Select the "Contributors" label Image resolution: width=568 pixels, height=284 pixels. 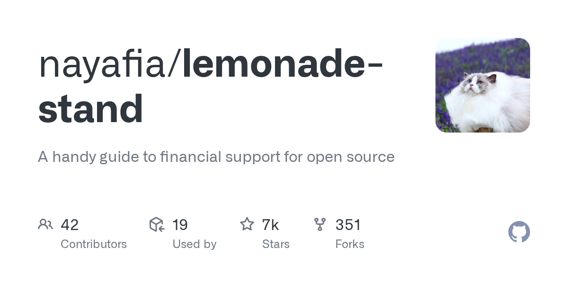click(94, 244)
